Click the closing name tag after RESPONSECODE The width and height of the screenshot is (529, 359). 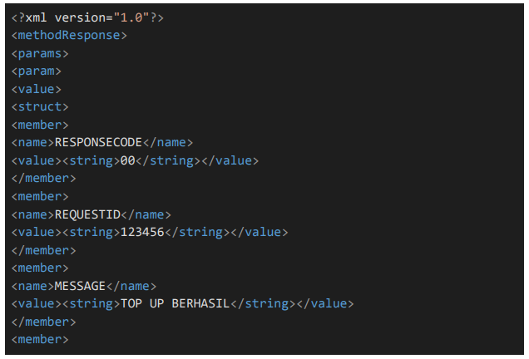click(168, 142)
